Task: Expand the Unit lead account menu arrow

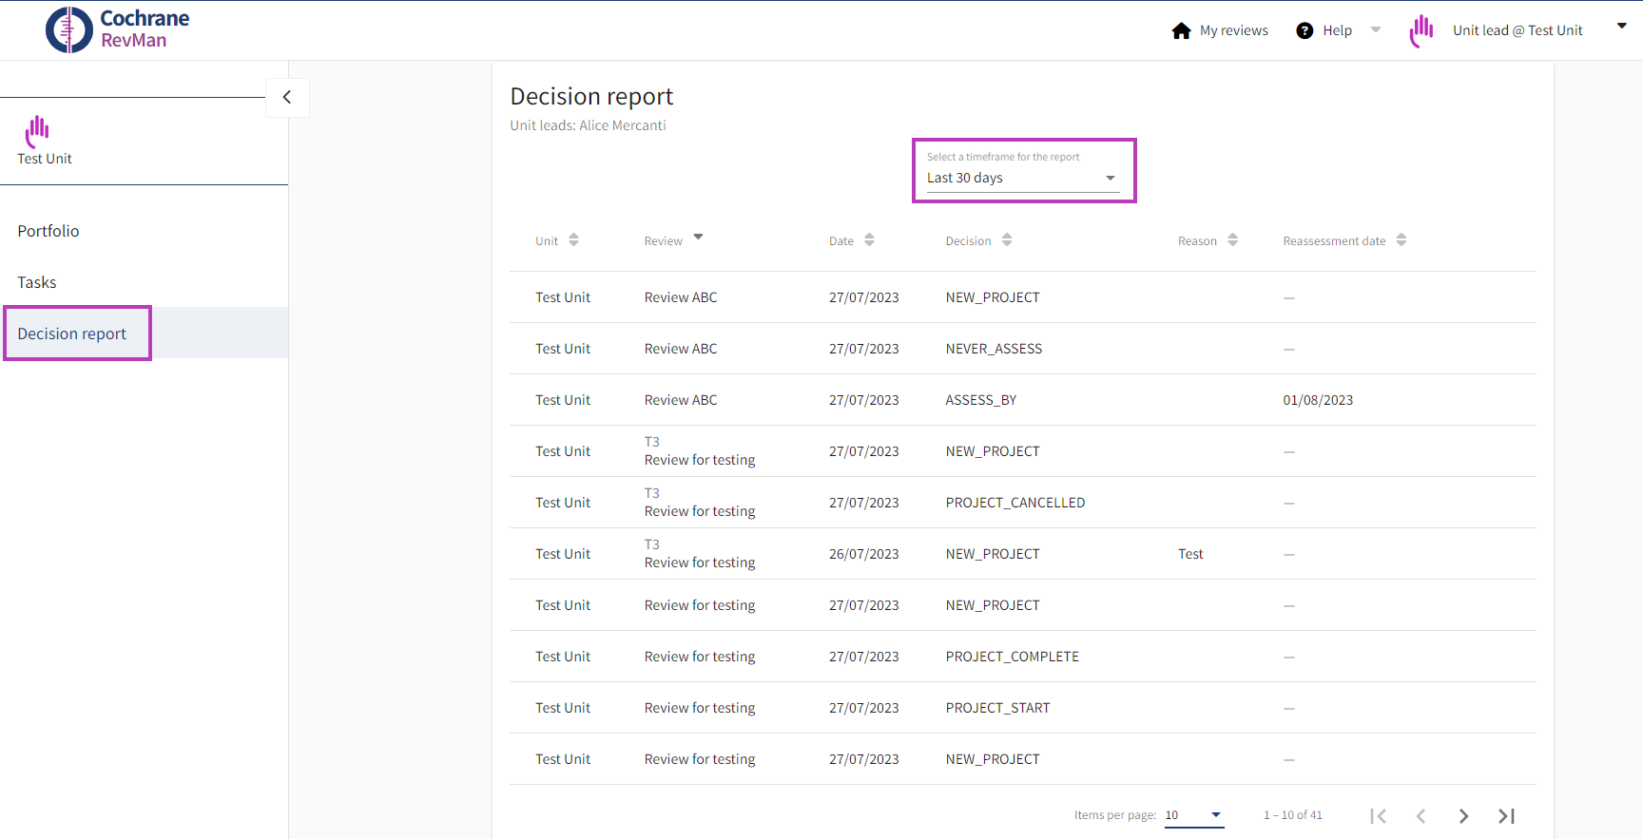Action: tap(1621, 27)
